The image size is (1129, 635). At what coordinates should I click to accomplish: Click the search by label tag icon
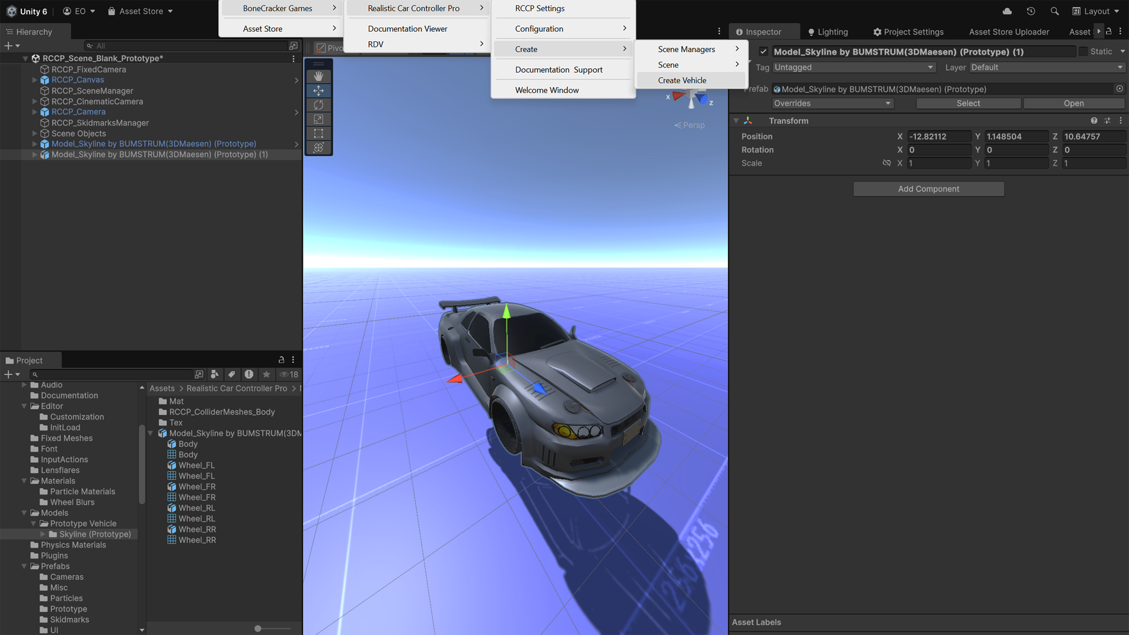coord(232,375)
